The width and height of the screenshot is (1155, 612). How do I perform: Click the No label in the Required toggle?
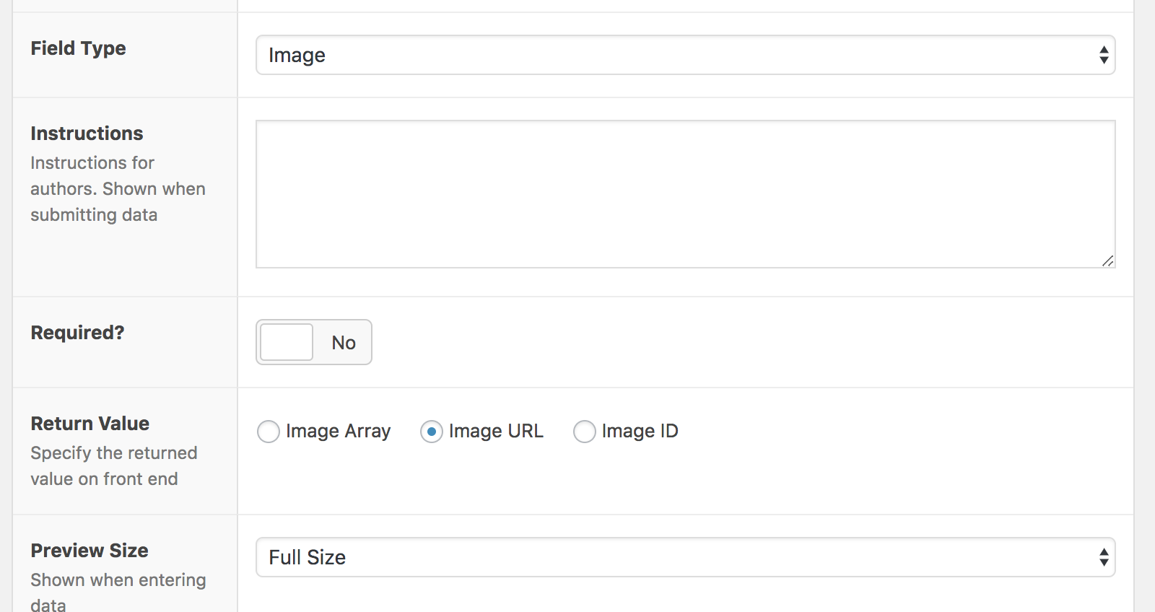pyautogui.click(x=344, y=343)
